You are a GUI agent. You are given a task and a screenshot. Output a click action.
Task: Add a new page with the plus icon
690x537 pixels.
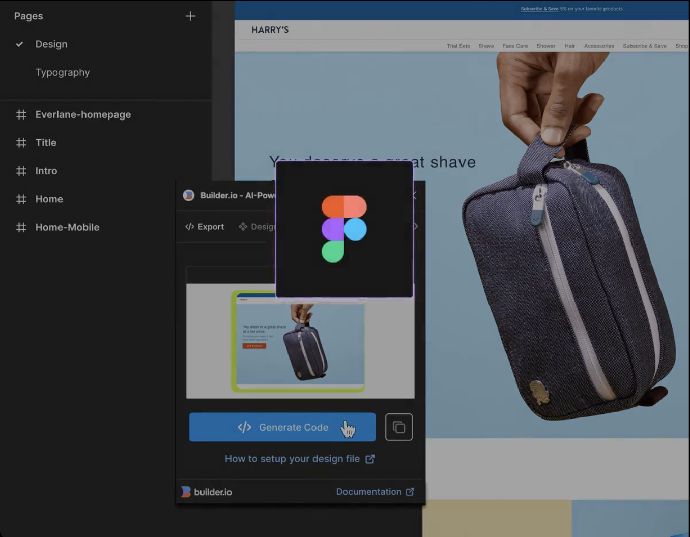[190, 16]
